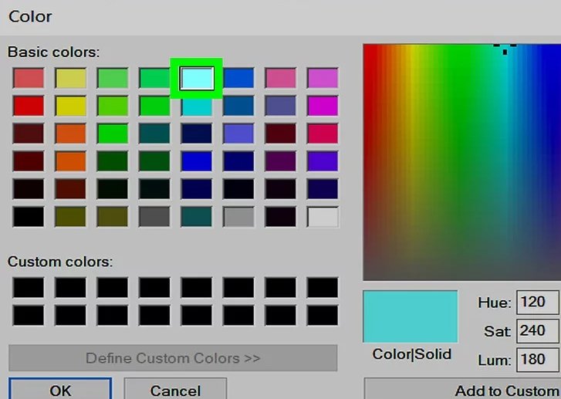This screenshot has width=561, height=399.
Task: Click Add to Custom Colors button
Action: (463, 390)
